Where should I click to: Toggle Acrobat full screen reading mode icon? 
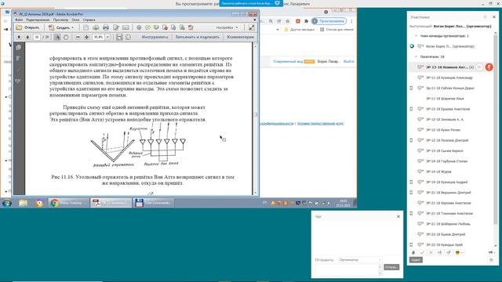tap(251, 27)
